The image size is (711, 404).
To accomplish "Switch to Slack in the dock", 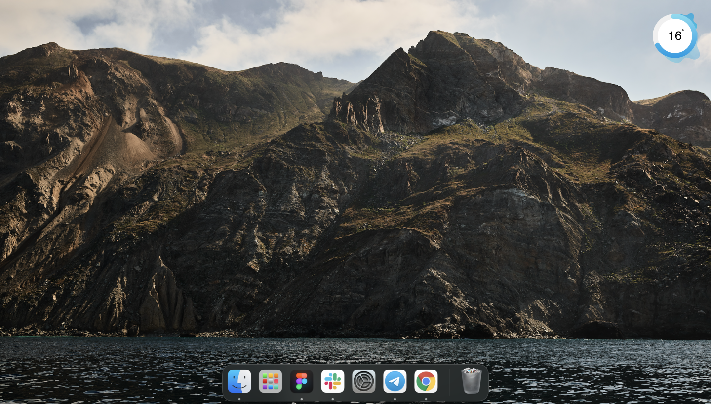I will 333,381.
